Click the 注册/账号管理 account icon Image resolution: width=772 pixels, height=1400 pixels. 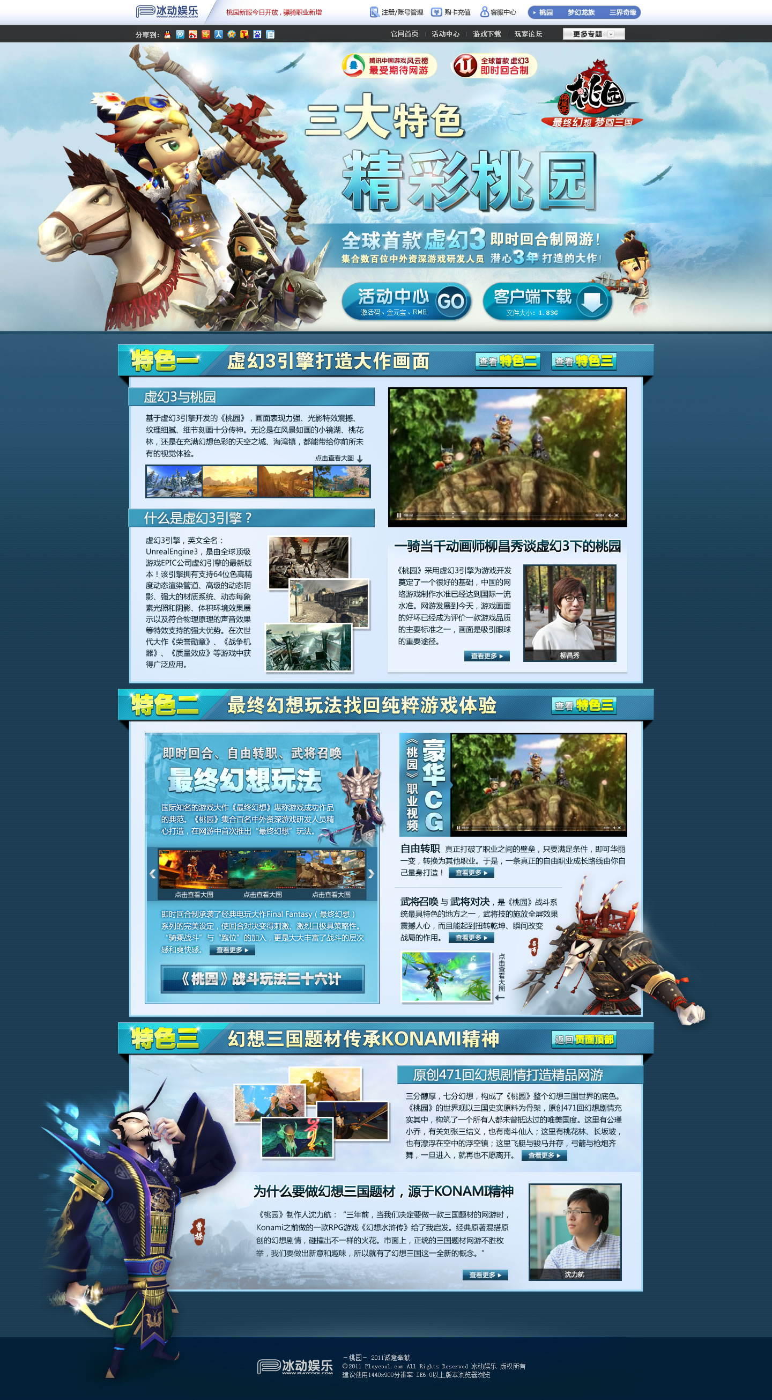(x=374, y=12)
